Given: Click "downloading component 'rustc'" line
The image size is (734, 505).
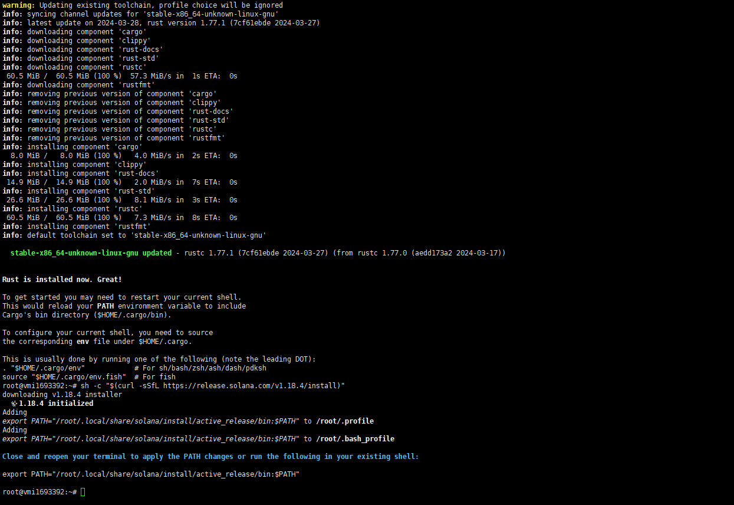Looking at the screenshot, I should [74, 67].
